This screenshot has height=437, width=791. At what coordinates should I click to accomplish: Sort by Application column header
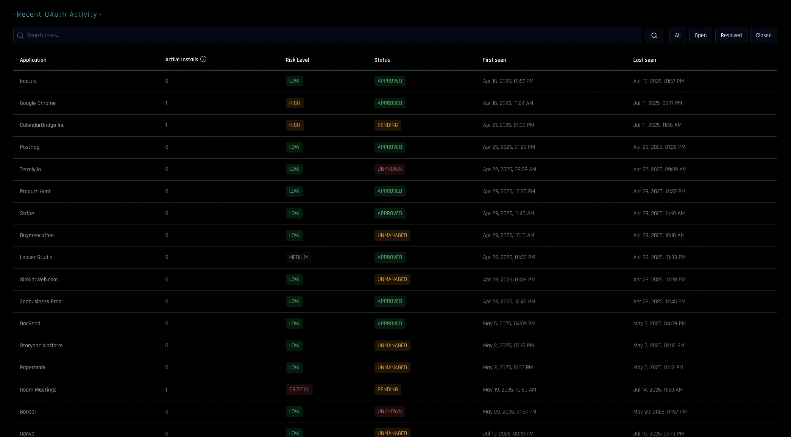tap(33, 60)
